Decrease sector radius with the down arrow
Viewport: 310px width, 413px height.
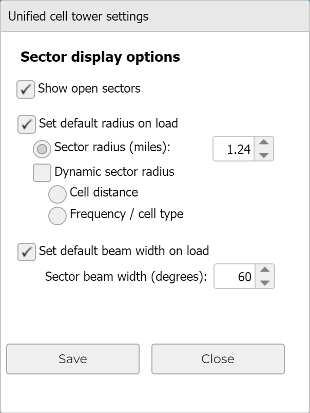tap(263, 155)
